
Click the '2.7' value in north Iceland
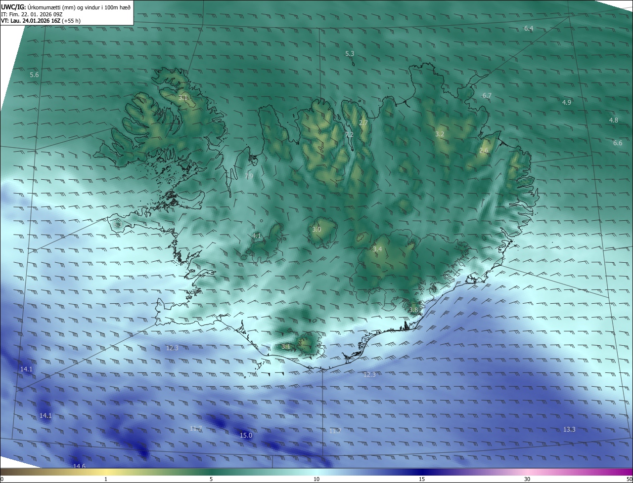tap(363, 122)
